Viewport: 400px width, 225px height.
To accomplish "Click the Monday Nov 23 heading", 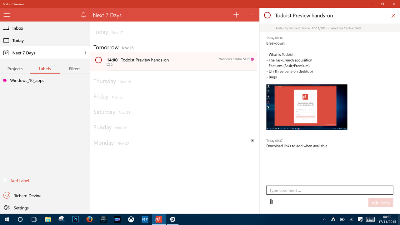I will pyautogui.click(x=111, y=143).
